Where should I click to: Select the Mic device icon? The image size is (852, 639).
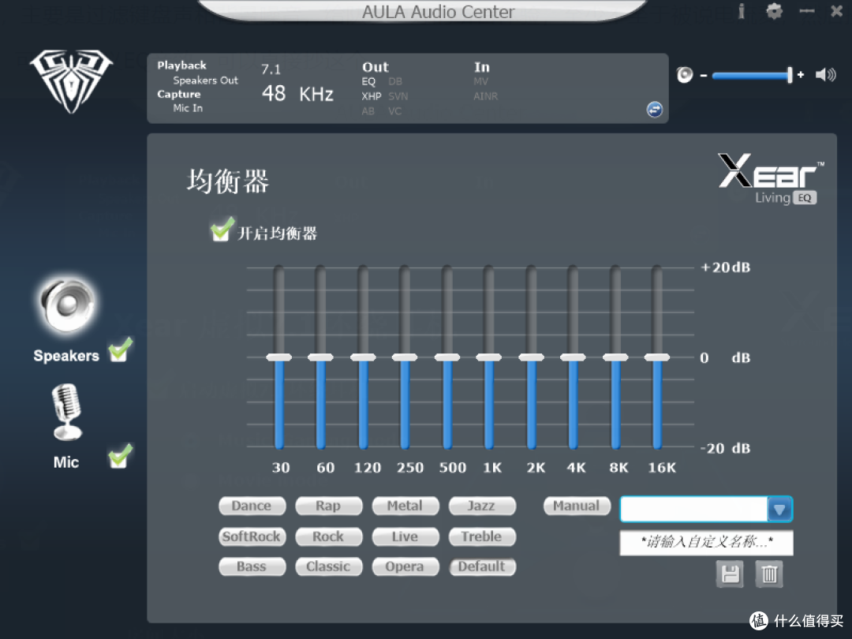coord(67,412)
